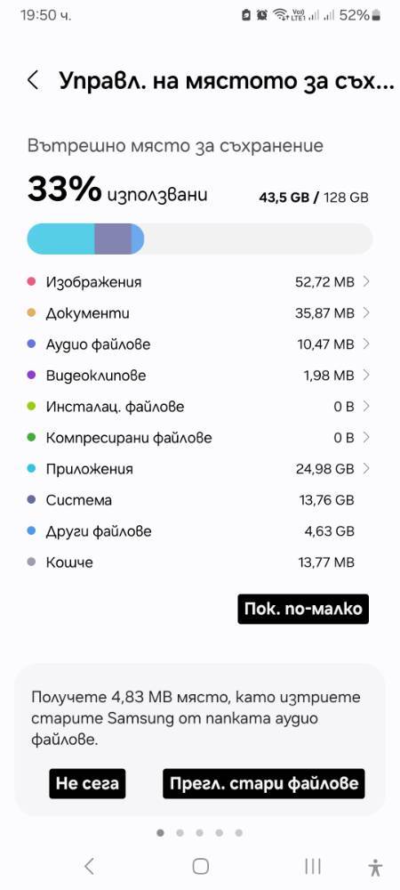Collapse the list with Пок. по-малко

tap(303, 609)
